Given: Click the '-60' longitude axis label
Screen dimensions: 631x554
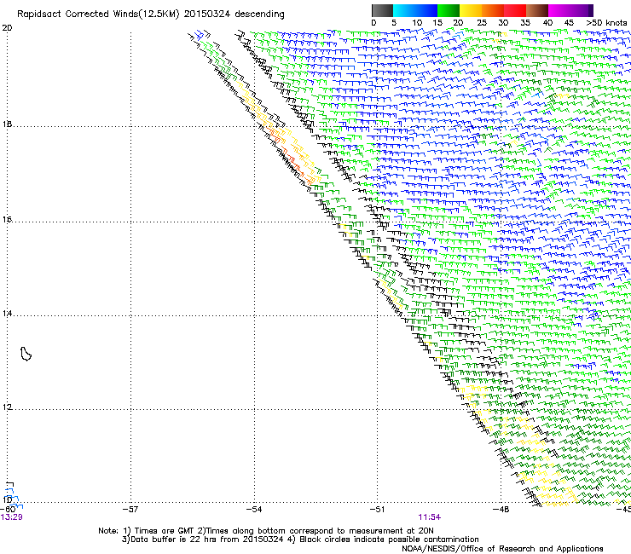Looking at the screenshot, I should (8, 510).
